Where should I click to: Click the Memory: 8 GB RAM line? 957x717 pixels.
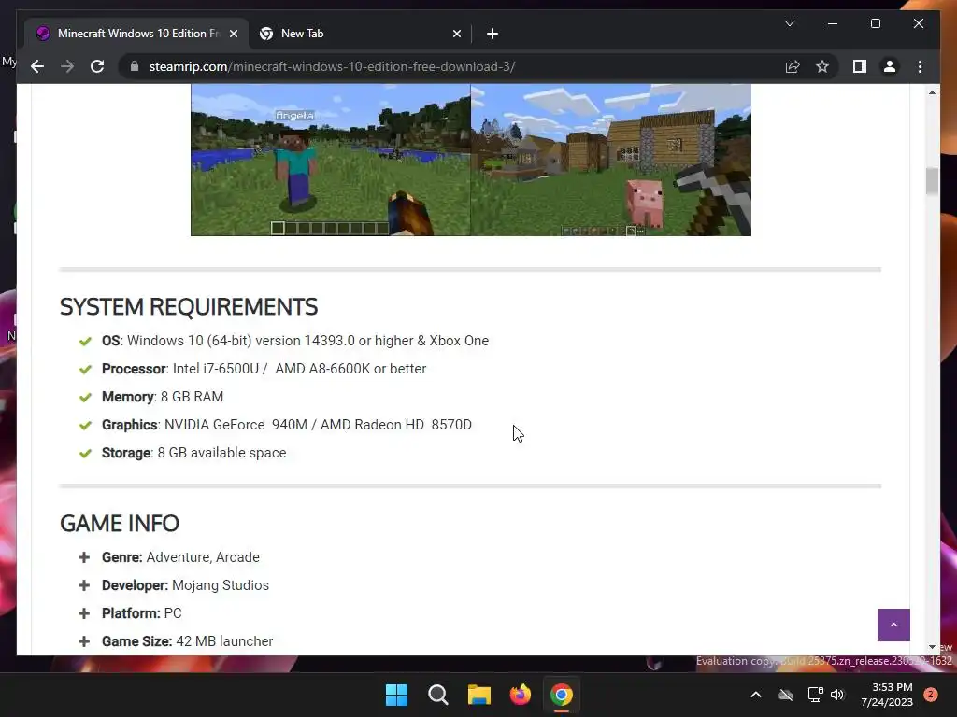point(163,397)
